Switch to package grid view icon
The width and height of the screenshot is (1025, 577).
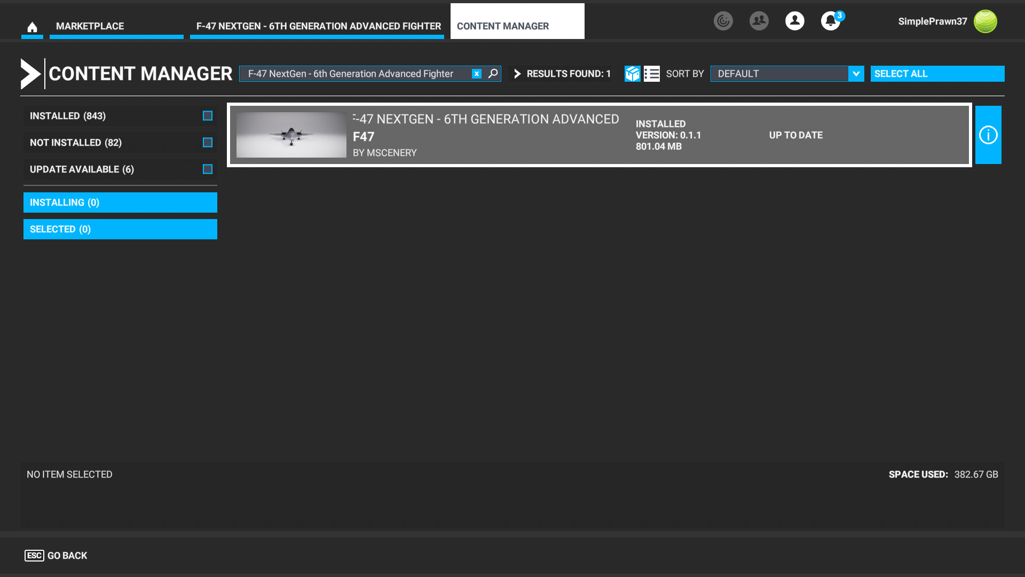tap(633, 74)
